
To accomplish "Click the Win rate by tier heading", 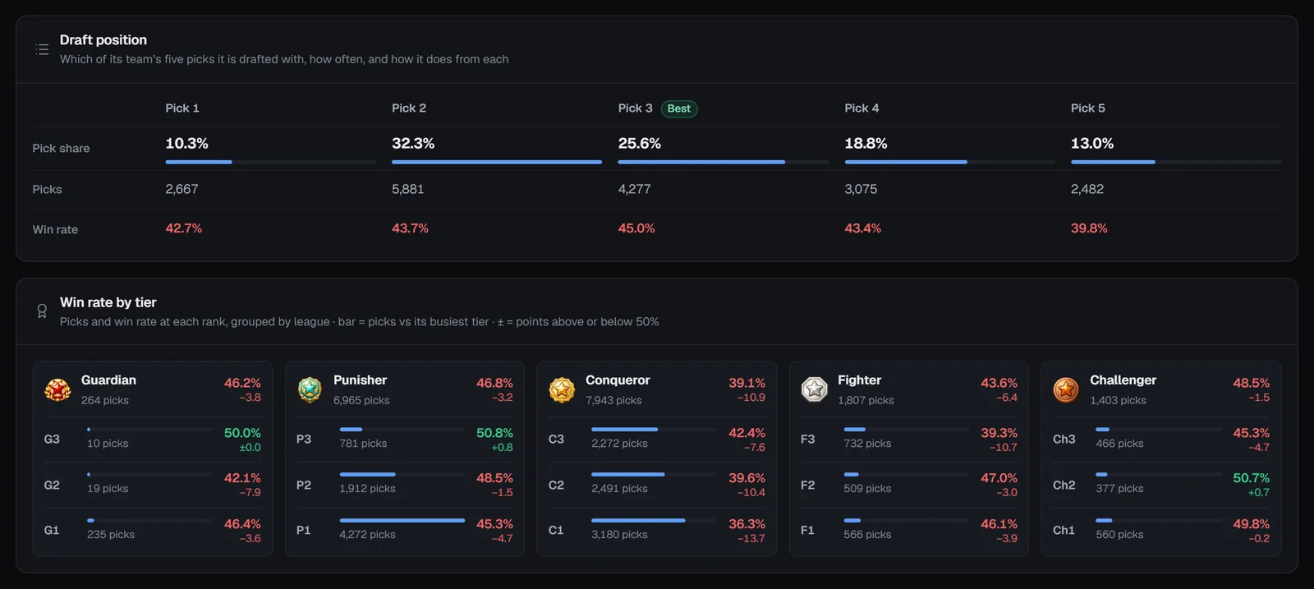I will coord(108,302).
